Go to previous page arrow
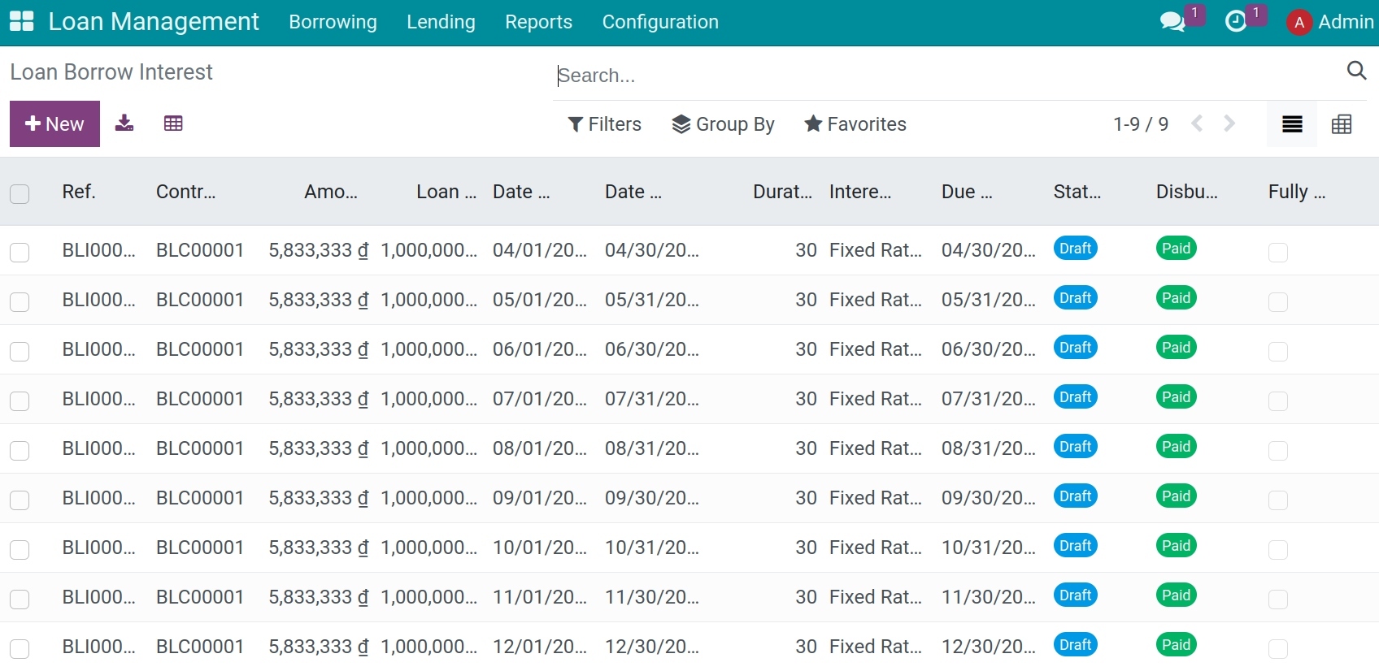The width and height of the screenshot is (1379, 671). (x=1197, y=123)
